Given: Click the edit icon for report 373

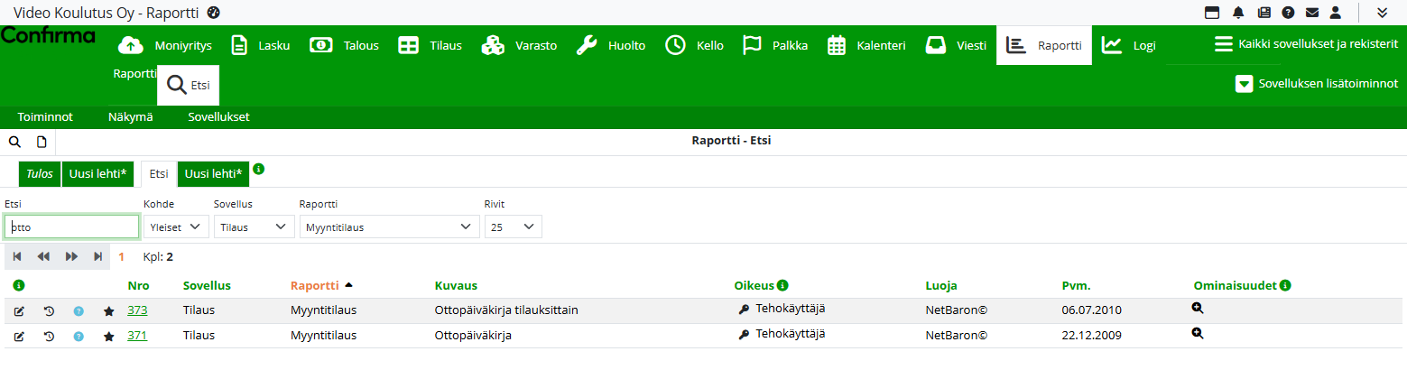Looking at the screenshot, I should 19,311.
